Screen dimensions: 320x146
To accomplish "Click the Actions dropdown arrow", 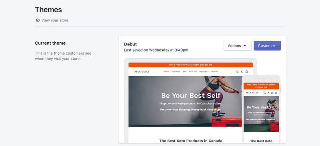I will pos(245,46).
